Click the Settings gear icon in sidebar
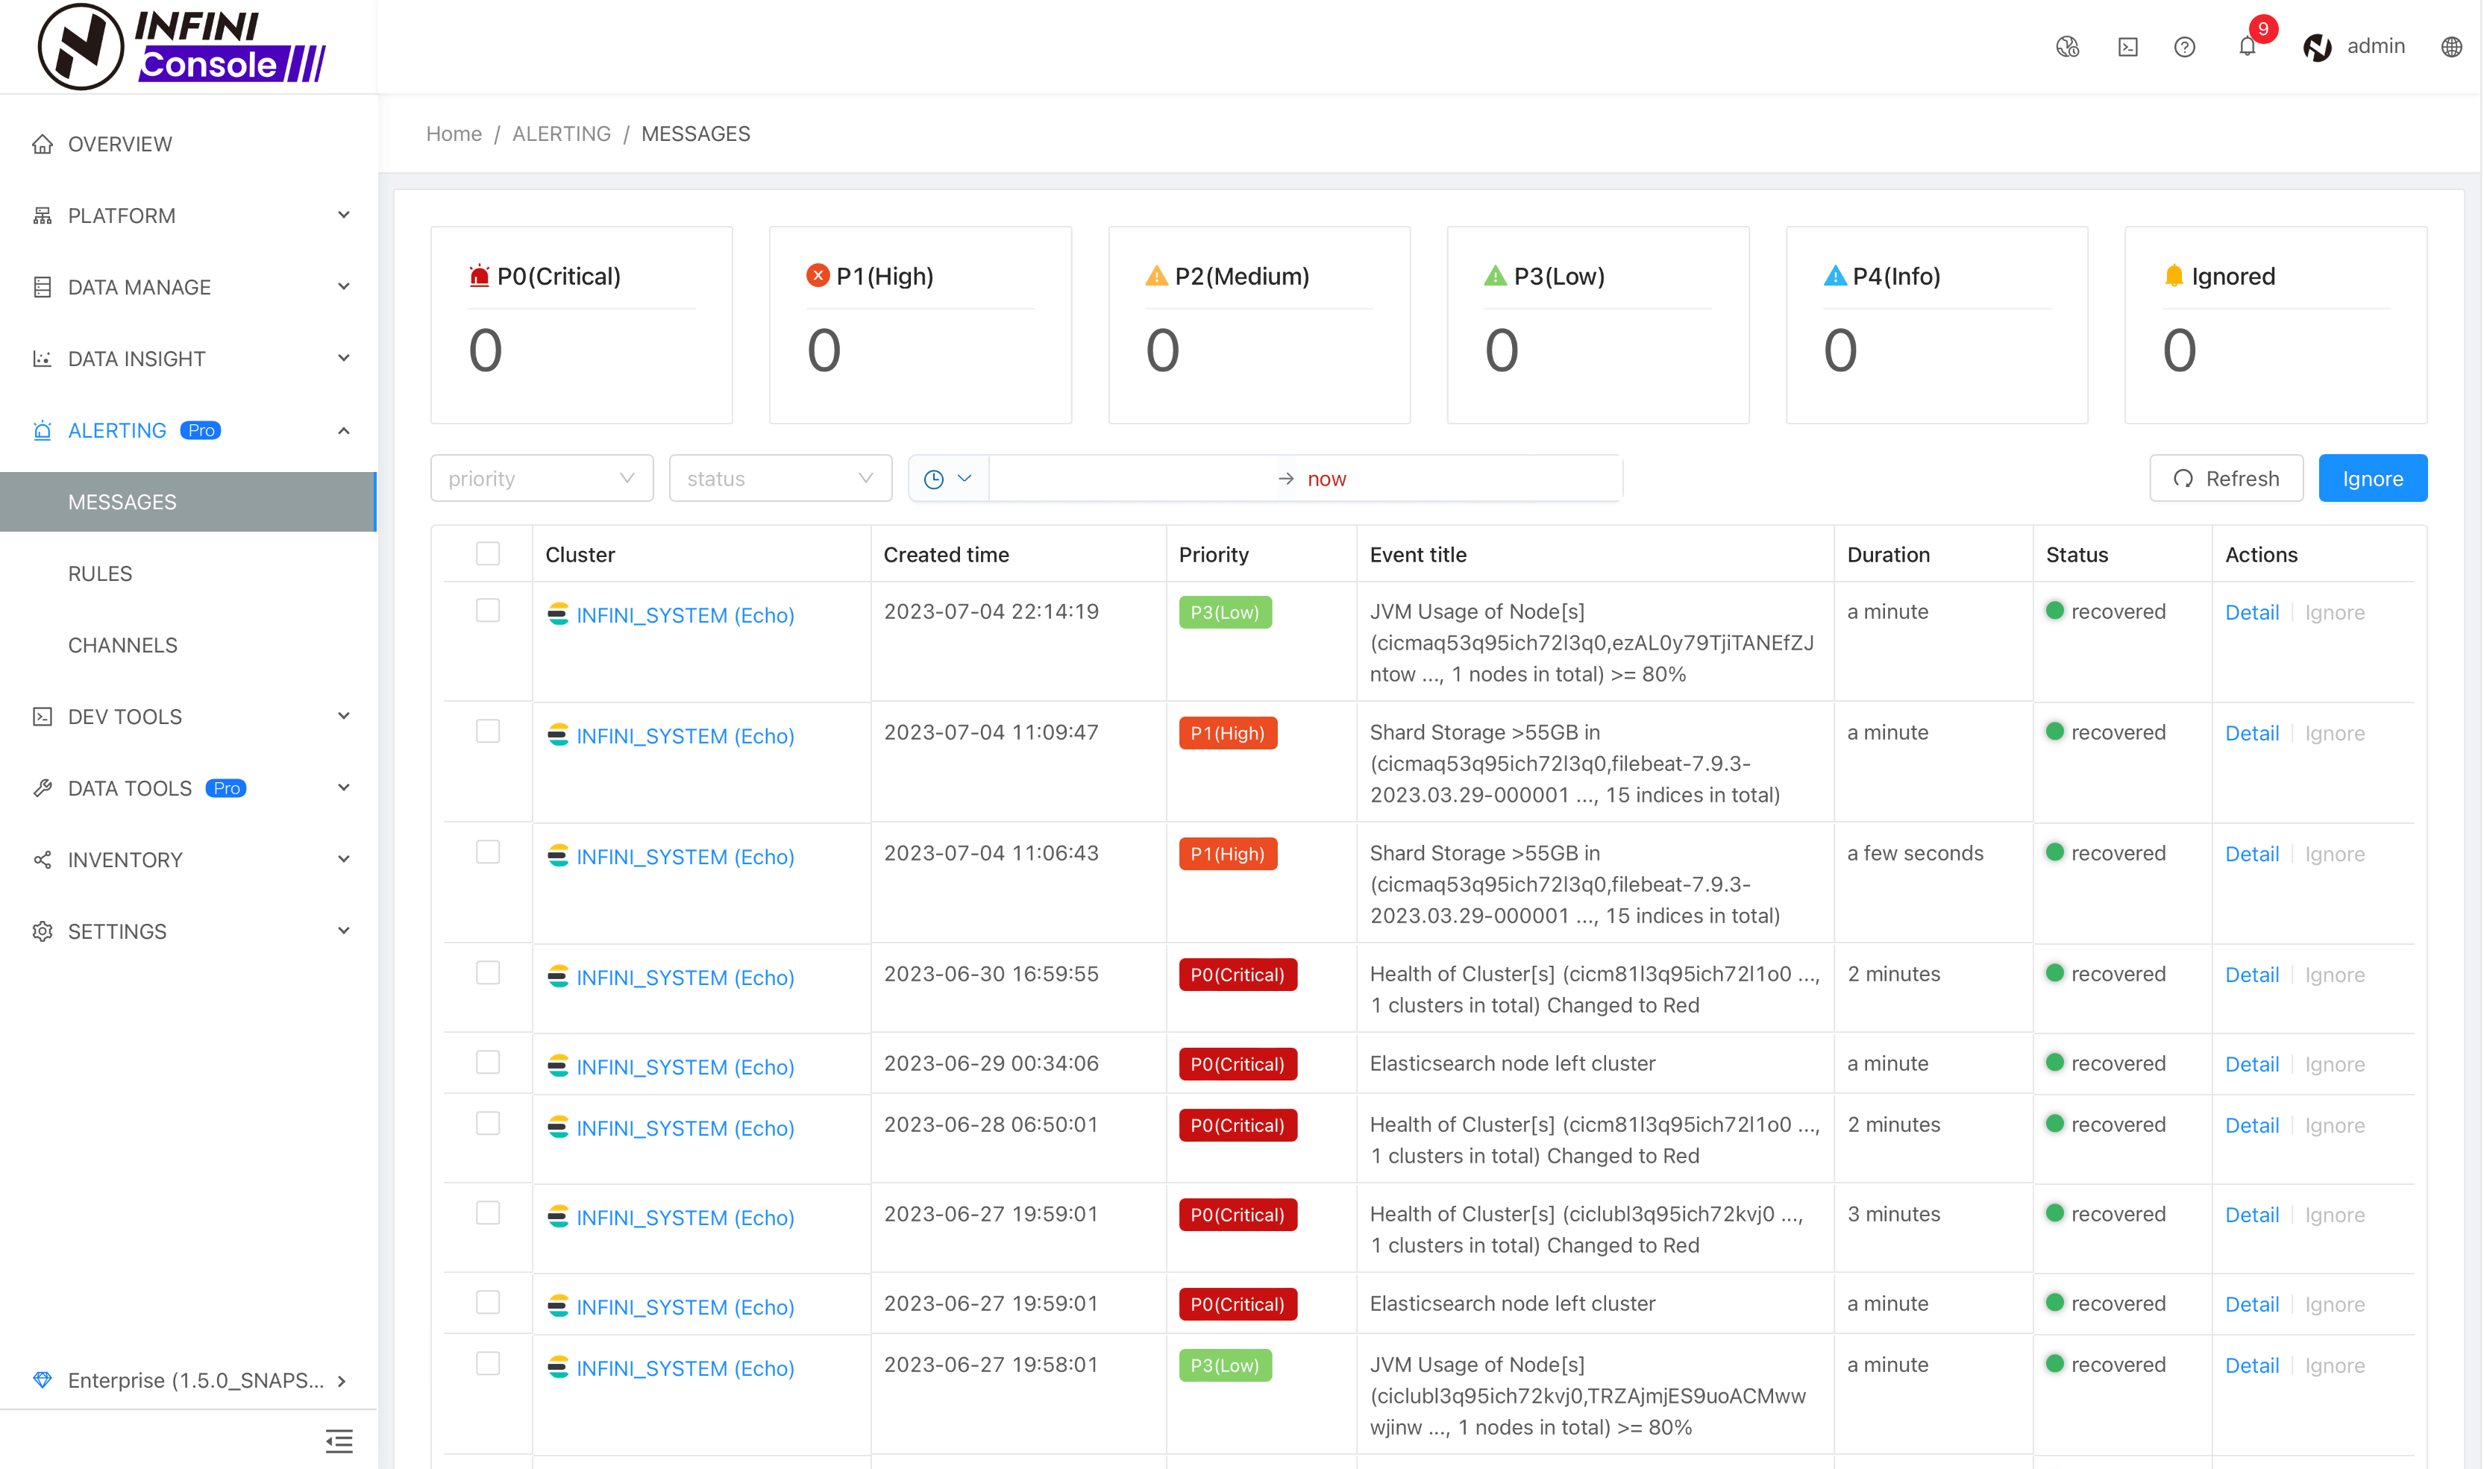The width and height of the screenshot is (2484, 1469). 43,931
